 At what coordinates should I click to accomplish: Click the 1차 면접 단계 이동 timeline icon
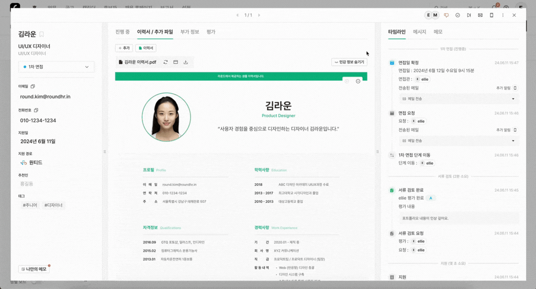[x=392, y=155]
